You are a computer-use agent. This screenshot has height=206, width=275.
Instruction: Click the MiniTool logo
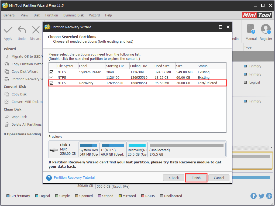257,15
